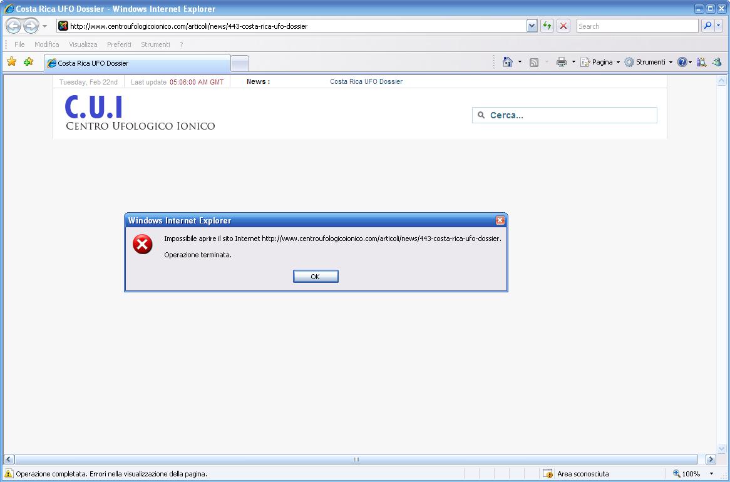Open the Modifica menu
730x482 pixels.
[46, 44]
